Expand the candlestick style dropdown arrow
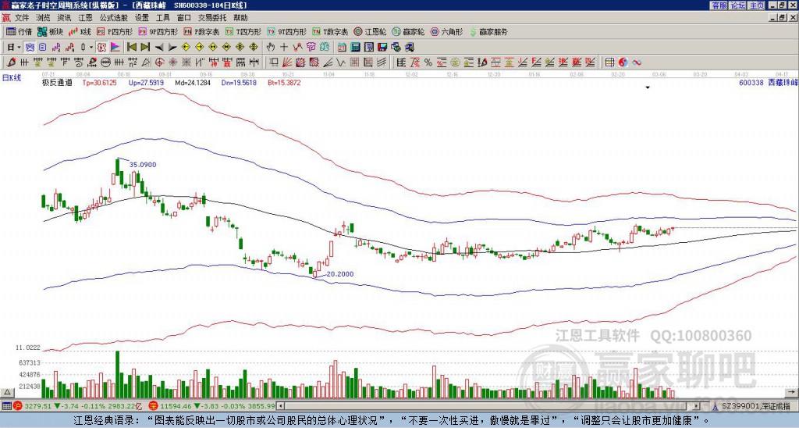This screenshot has height=428, width=799. tap(91, 48)
